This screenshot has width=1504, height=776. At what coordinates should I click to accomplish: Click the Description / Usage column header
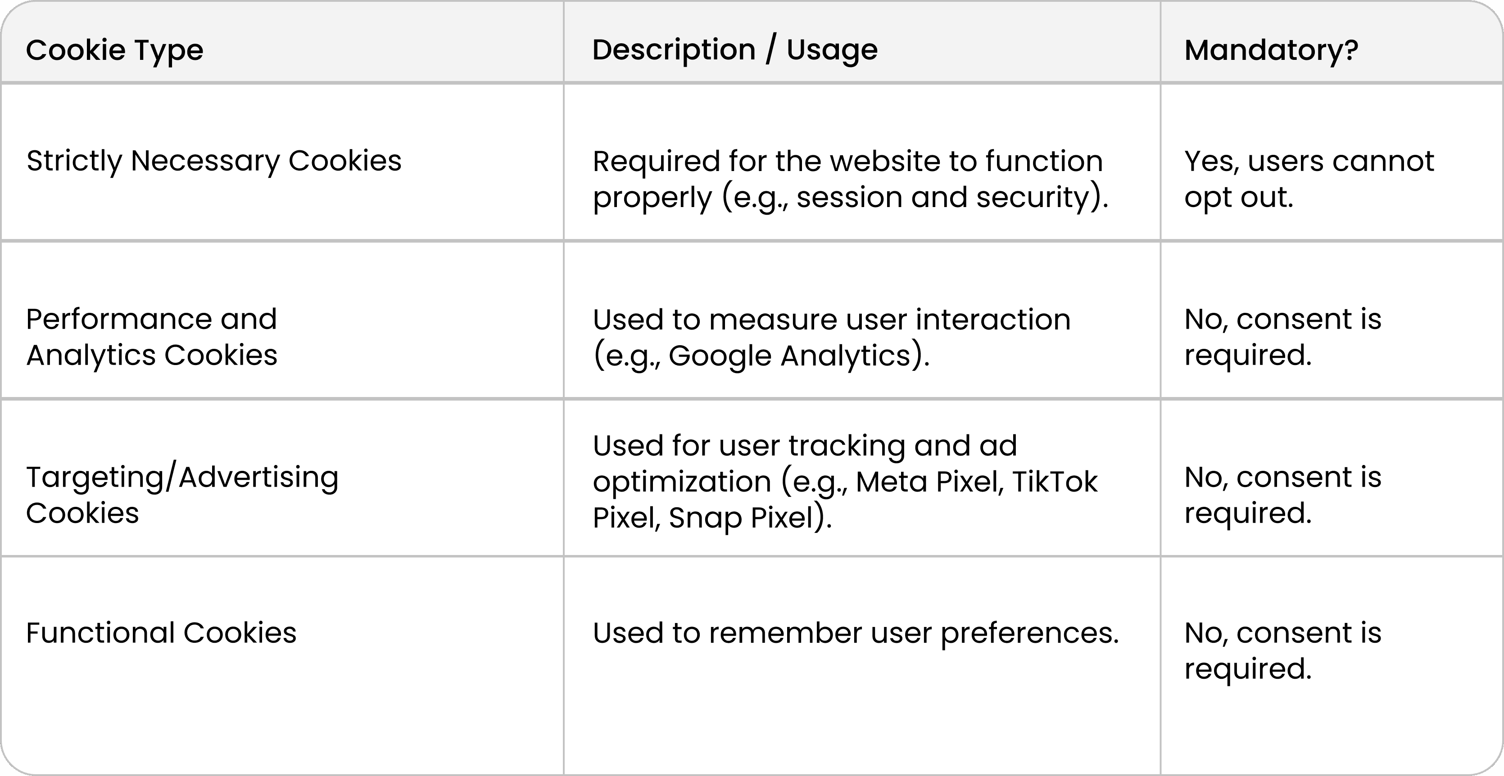click(734, 50)
